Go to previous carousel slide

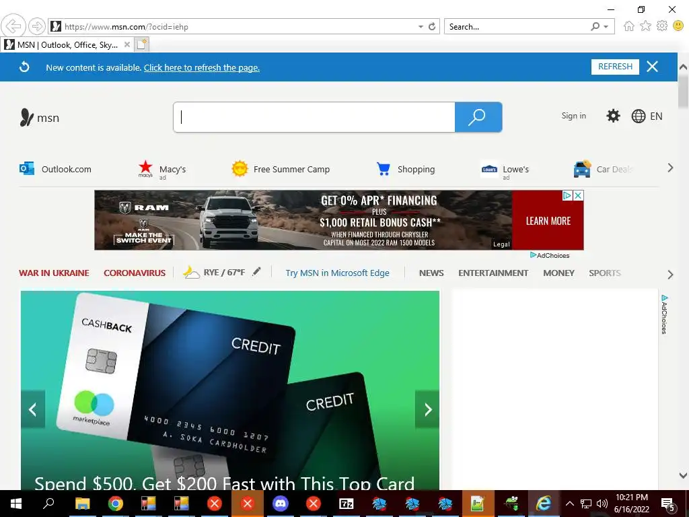point(32,409)
